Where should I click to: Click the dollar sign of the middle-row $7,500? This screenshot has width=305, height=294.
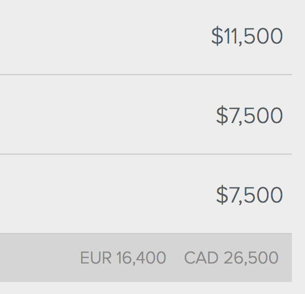222,115
